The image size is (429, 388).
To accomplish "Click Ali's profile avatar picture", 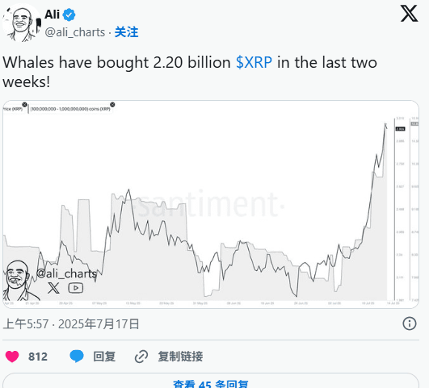I will (x=21, y=23).
